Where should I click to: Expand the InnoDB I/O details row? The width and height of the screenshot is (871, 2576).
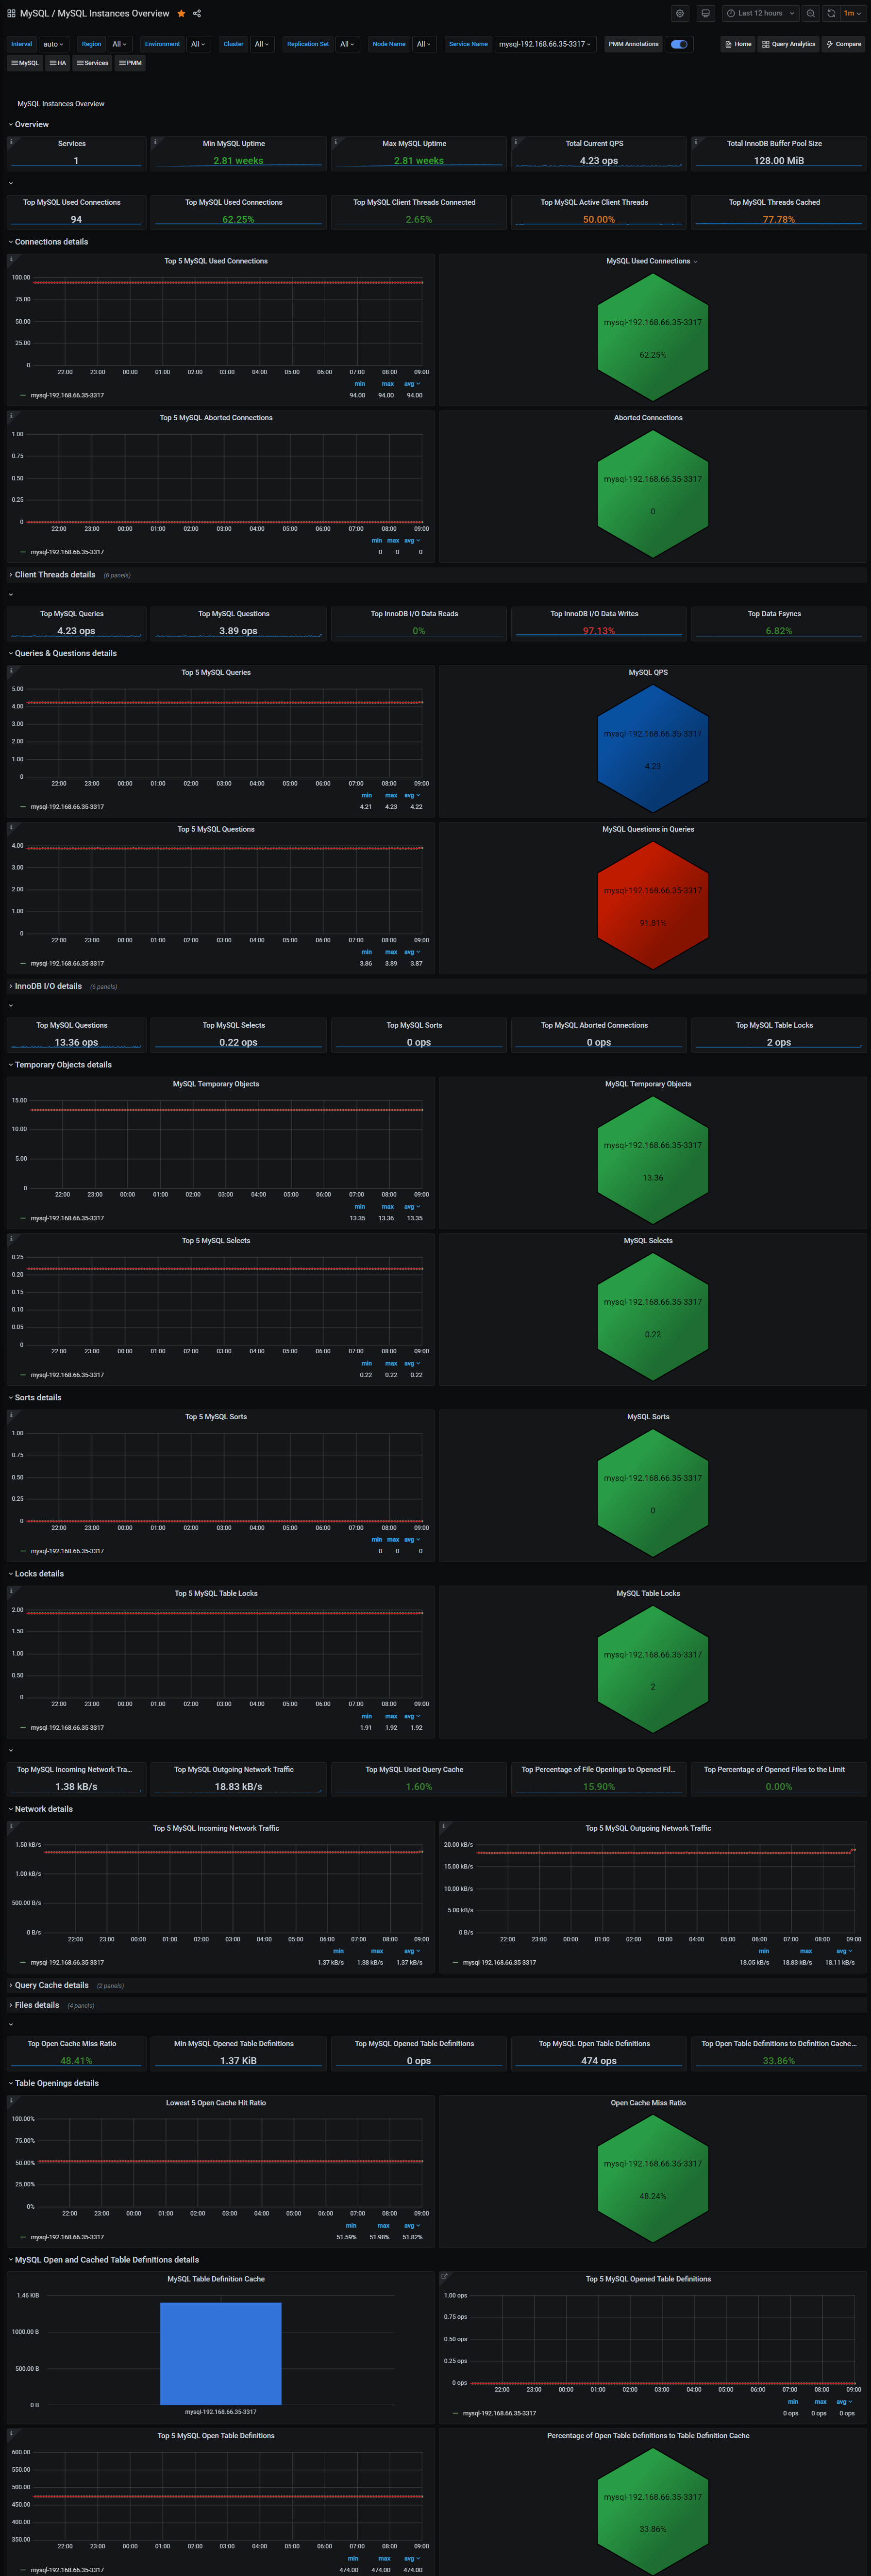48,987
